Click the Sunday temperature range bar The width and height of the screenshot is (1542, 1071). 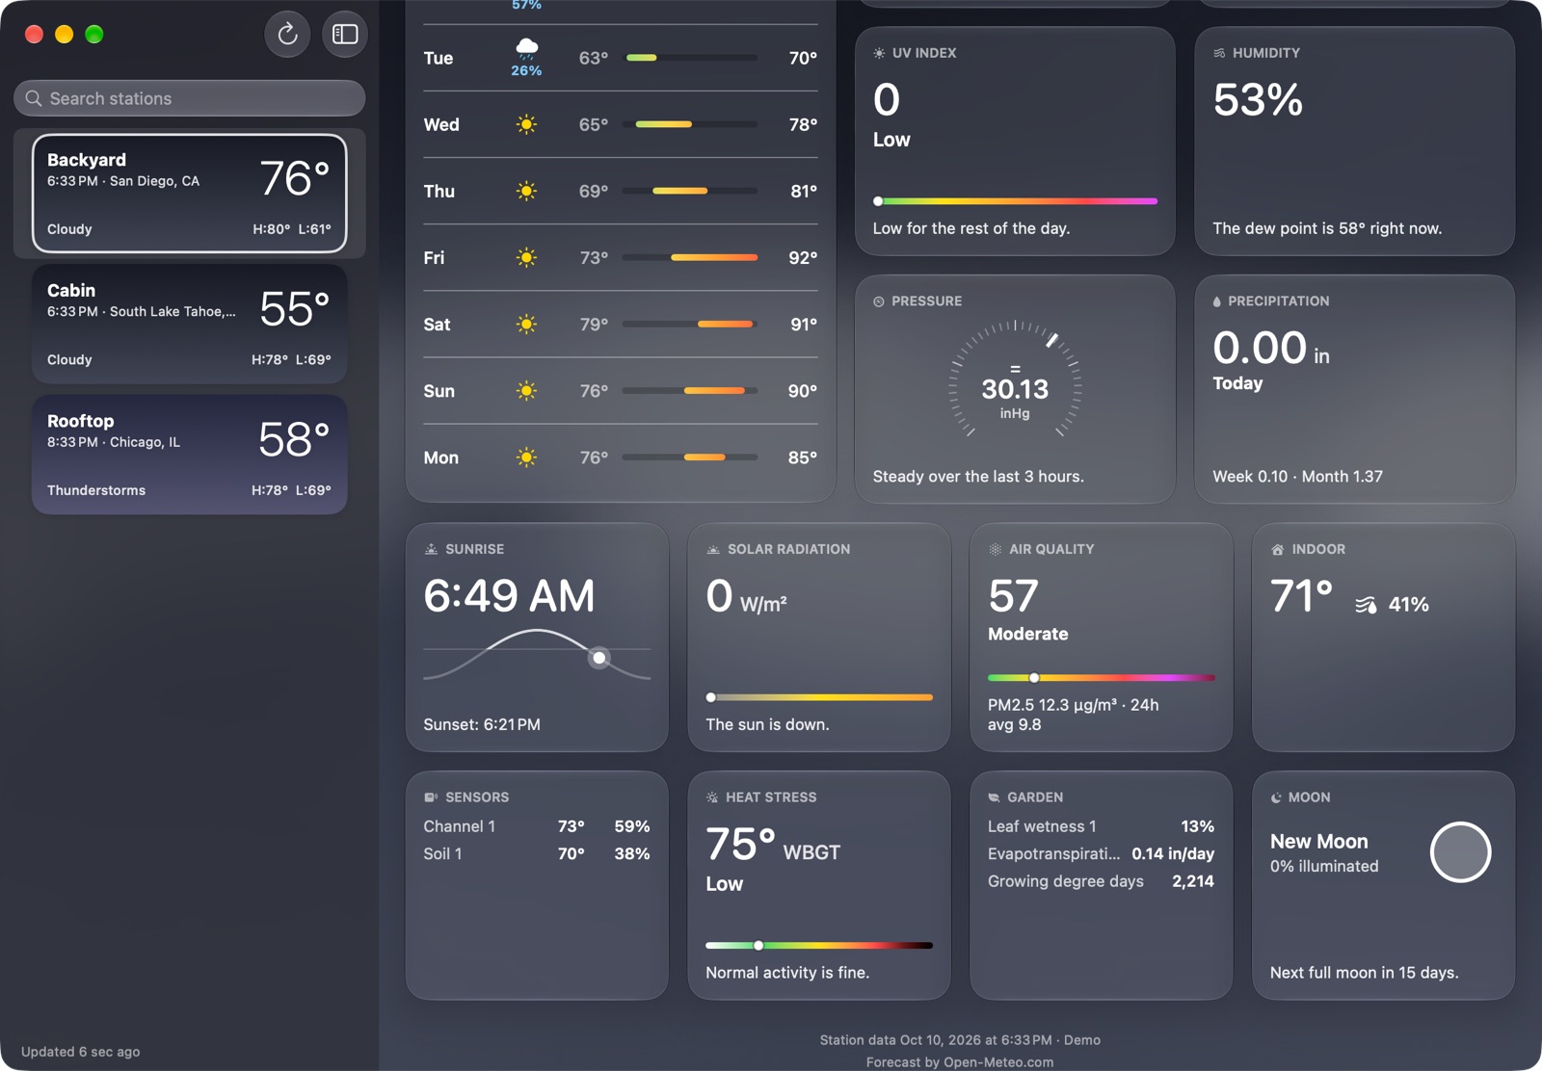690,391
